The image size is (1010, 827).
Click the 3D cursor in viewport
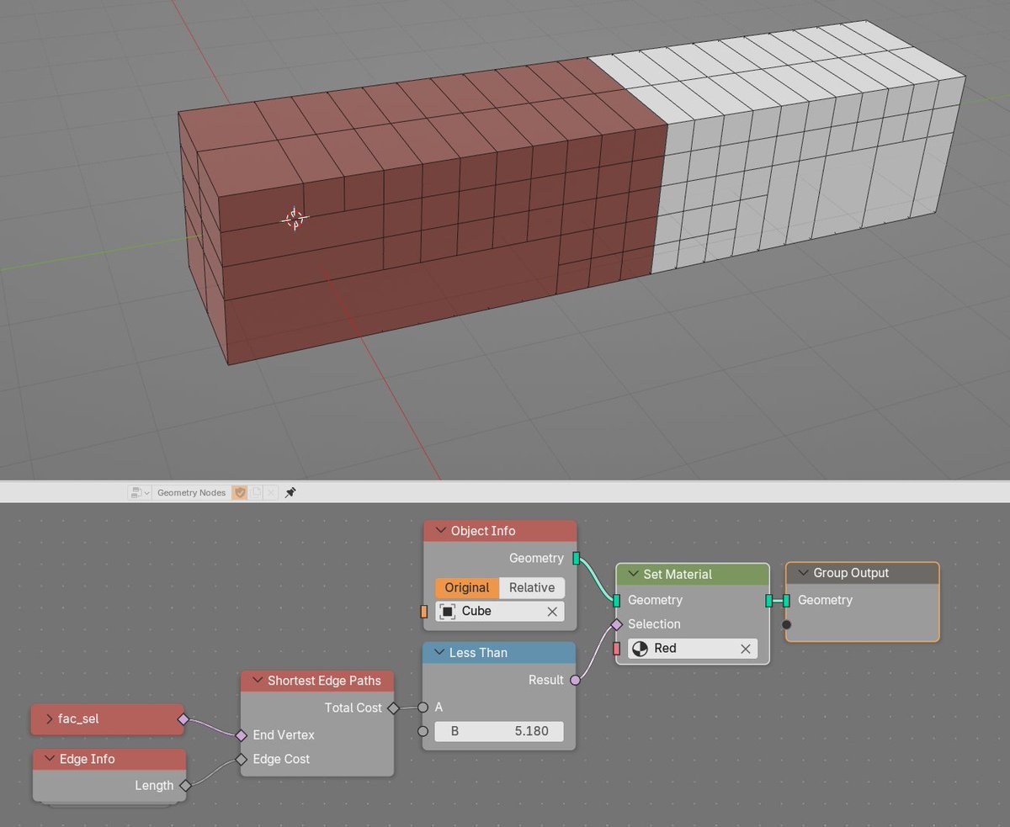pos(294,219)
